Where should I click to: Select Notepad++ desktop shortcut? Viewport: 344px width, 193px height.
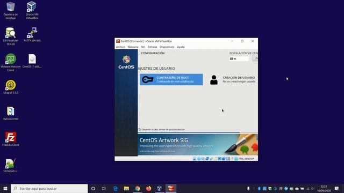11,166
